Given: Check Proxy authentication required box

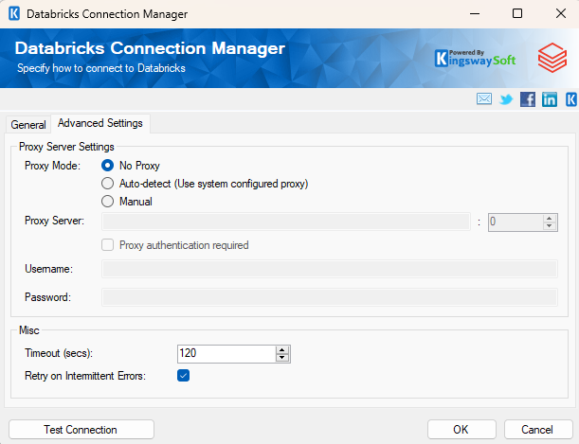Looking at the screenshot, I should [107, 245].
